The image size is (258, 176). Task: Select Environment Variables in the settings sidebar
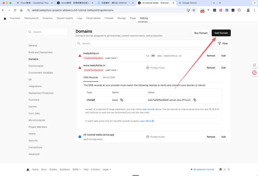coord(41,73)
